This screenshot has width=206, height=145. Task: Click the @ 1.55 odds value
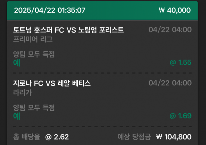pyautogui.click(x=181, y=63)
